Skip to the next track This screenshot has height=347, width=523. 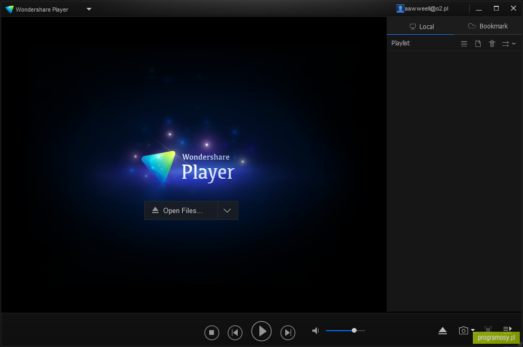coord(288,332)
